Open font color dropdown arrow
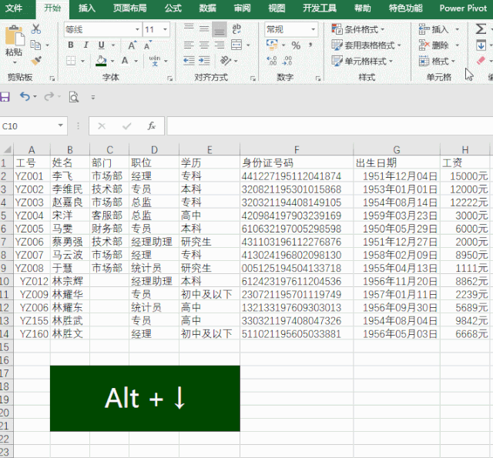This screenshot has width=493, height=458. tap(136, 61)
